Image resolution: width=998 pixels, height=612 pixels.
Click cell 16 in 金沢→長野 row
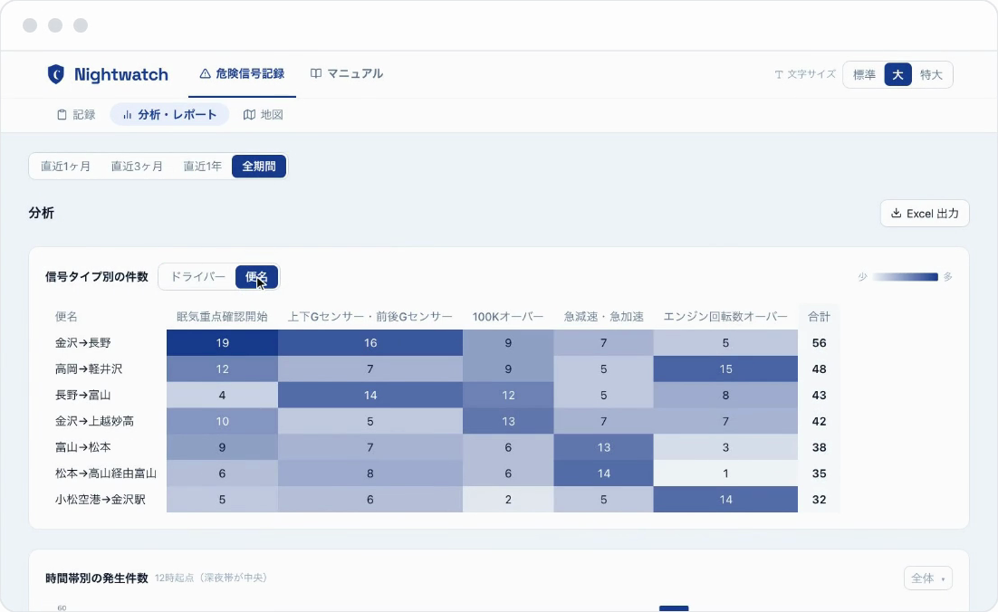click(370, 343)
